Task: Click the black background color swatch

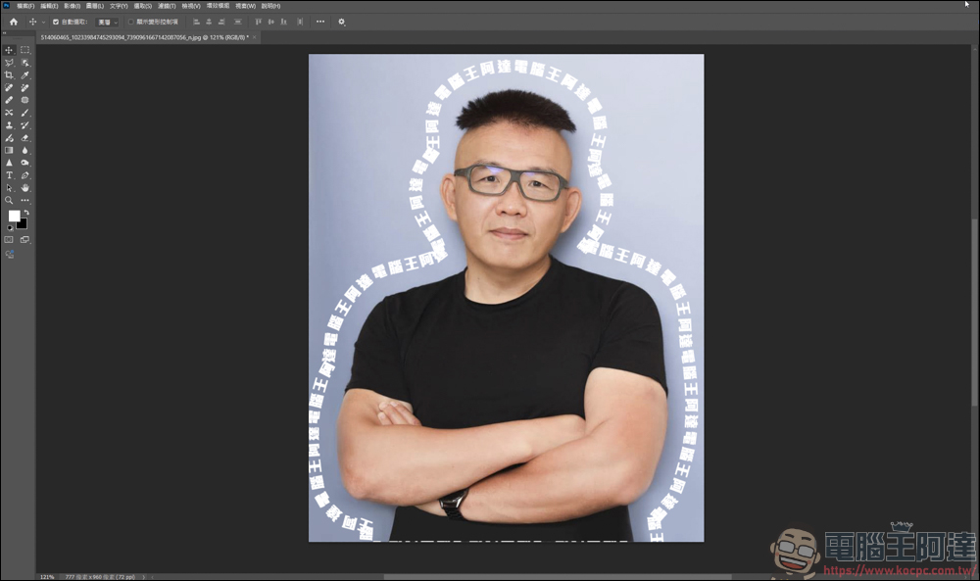Action: pos(24,224)
